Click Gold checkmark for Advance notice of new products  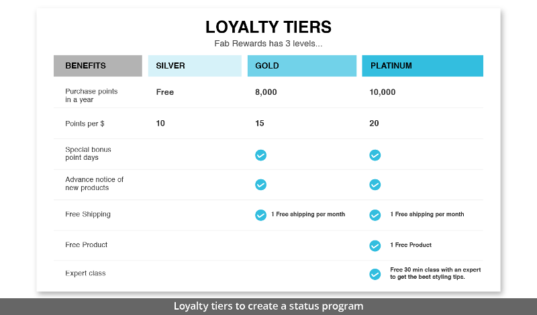[x=260, y=185]
